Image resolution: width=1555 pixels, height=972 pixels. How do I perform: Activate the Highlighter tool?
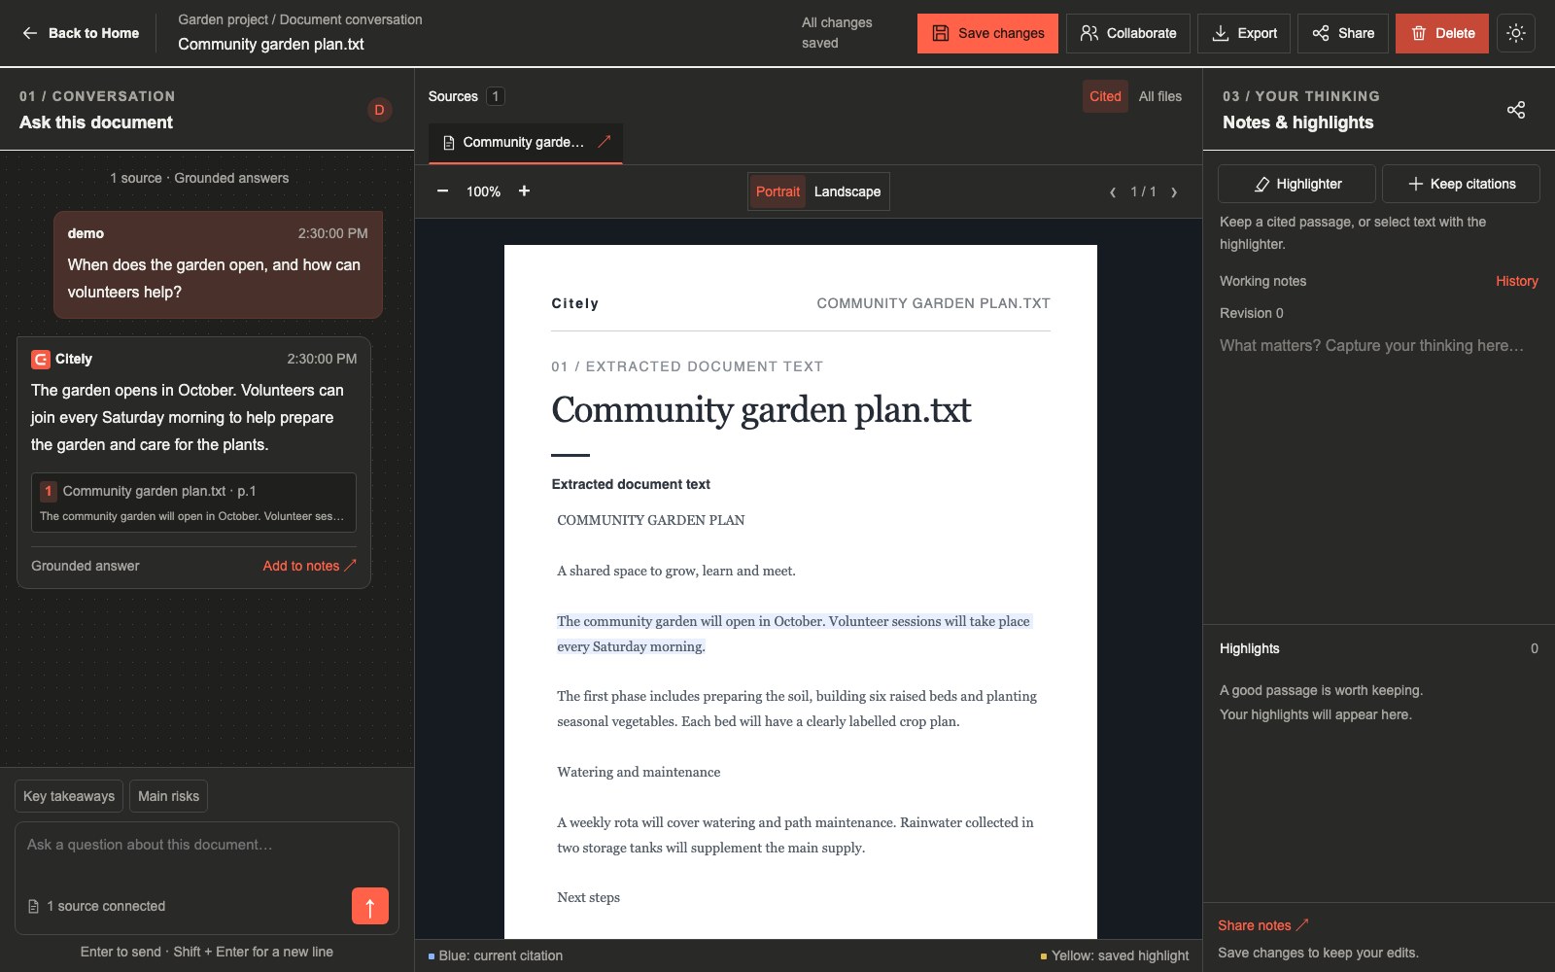coord(1296,184)
